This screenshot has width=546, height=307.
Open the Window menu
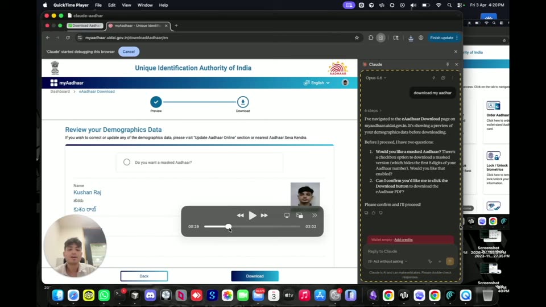[145, 5]
